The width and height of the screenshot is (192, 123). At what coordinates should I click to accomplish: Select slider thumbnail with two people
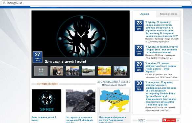(56, 71)
